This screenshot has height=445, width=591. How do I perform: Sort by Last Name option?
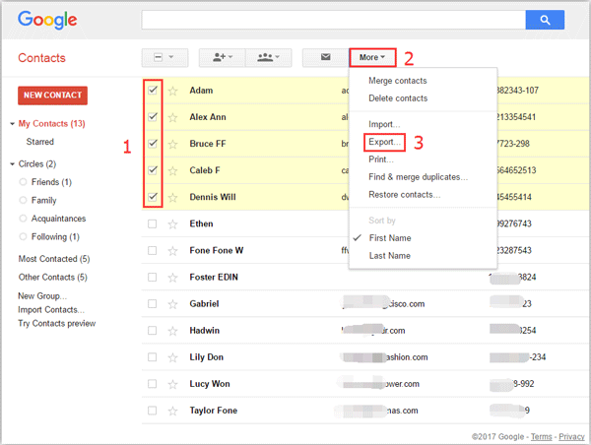click(x=389, y=256)
